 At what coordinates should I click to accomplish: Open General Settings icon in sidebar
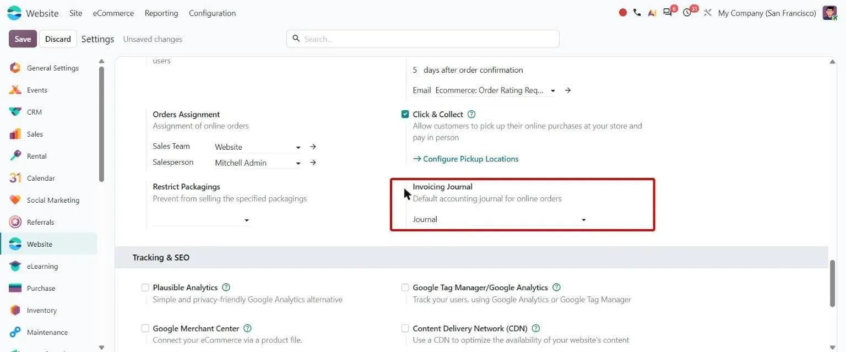tap(15, 68)
